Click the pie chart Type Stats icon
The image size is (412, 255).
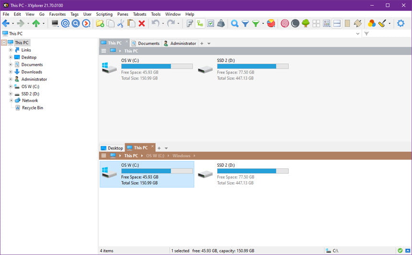click(271, 23)
